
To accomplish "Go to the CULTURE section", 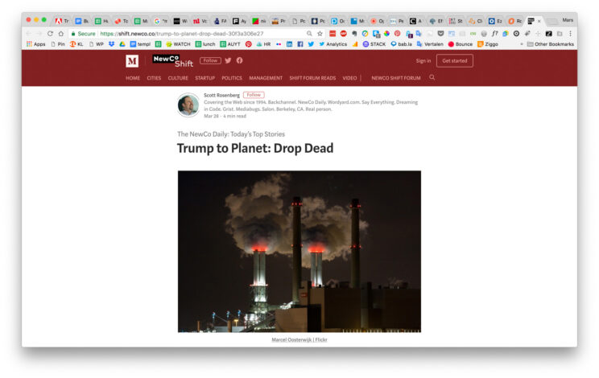I will (178, 78).
